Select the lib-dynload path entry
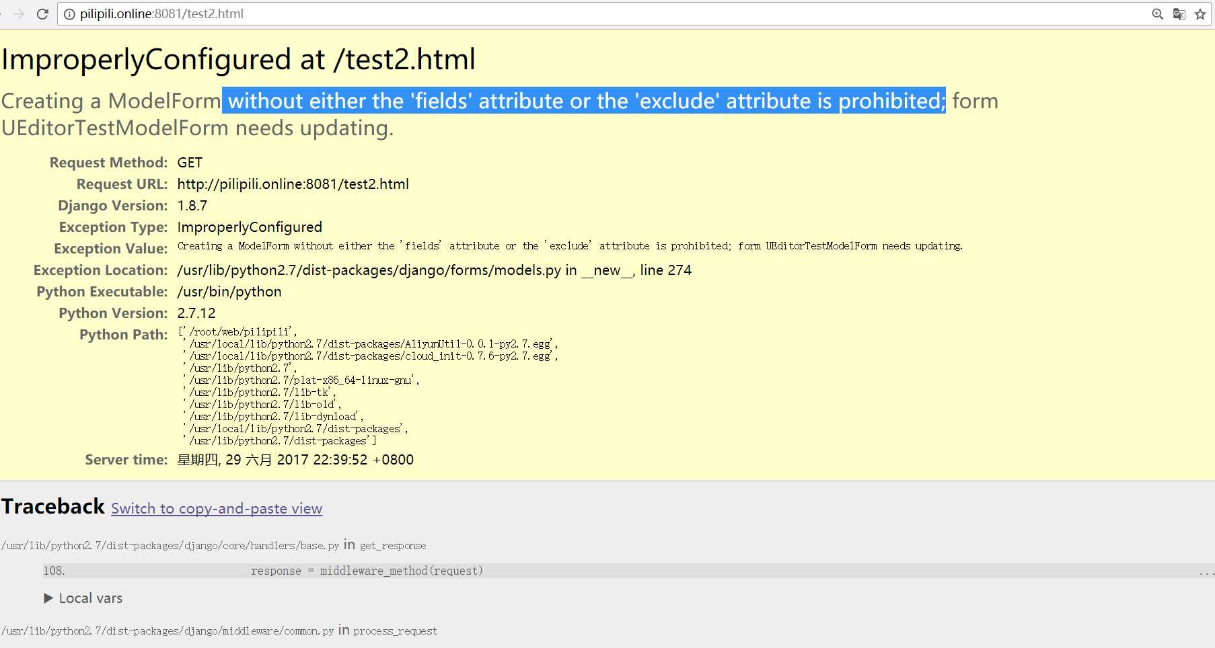 coord(272,416)
